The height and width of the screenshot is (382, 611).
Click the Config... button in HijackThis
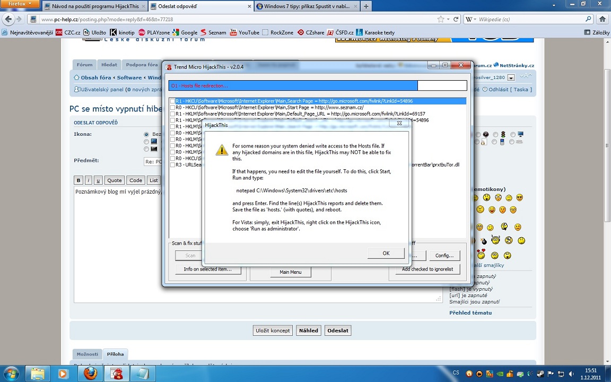[x=444, y=256]
